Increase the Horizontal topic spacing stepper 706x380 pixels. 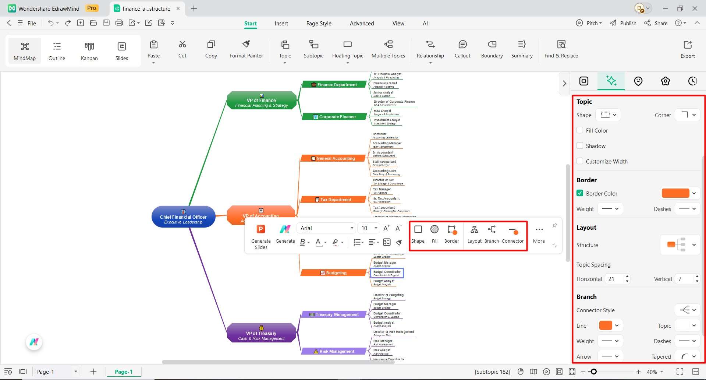pyautogui.click(x=627, y=277)
